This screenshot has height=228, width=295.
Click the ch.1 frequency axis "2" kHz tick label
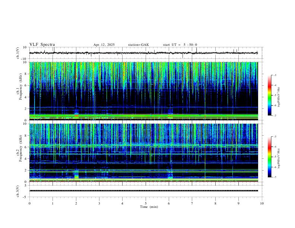click(x=26, y=108)
